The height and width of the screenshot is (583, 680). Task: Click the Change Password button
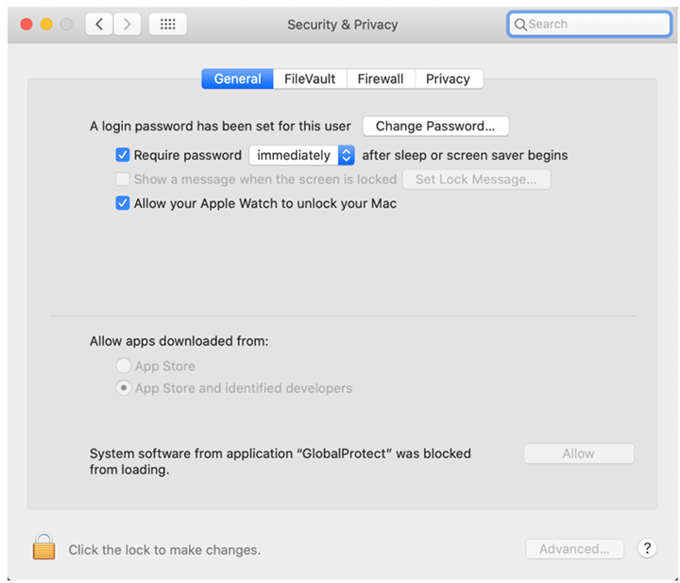click(x=435, y=126)
